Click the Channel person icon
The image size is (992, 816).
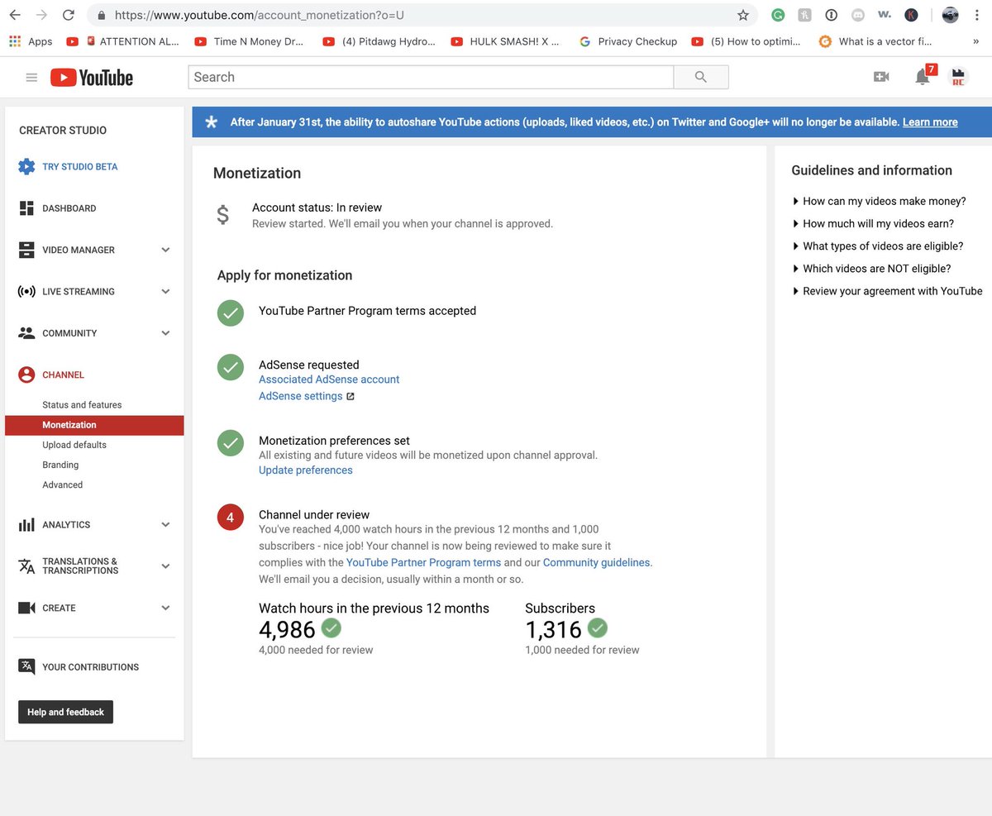coord(26,375)
